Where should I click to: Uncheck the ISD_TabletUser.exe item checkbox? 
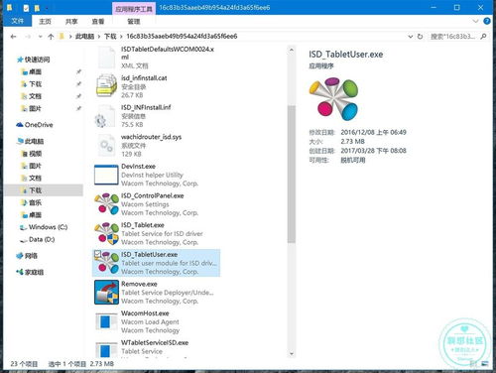[x=97, y=254]
